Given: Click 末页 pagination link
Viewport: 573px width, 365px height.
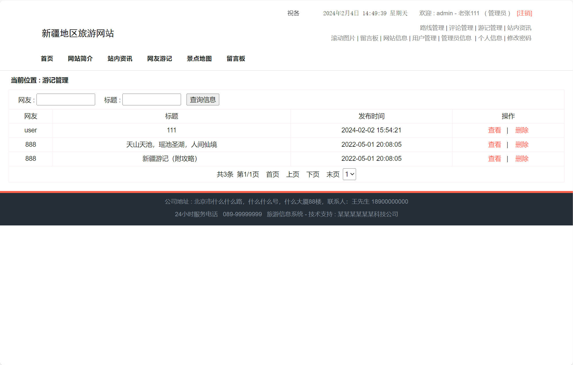Looking at the screenshot, I should (x=333, y=174).
